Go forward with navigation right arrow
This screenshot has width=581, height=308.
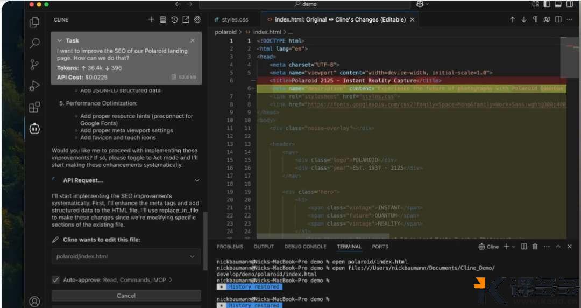(189, 4)
